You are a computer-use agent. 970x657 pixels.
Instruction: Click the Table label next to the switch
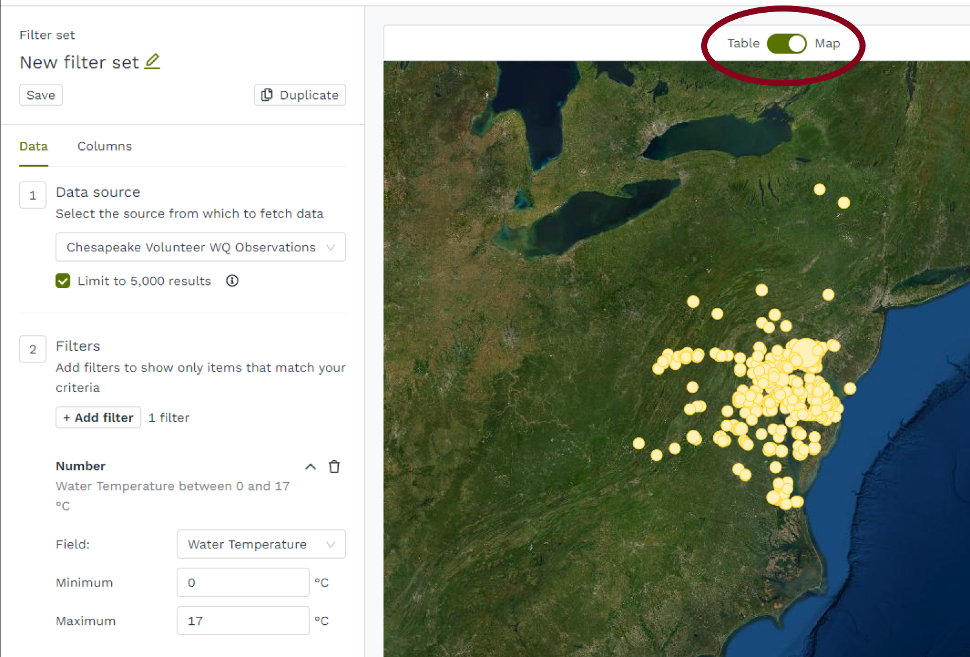click(x=743, y=44)
